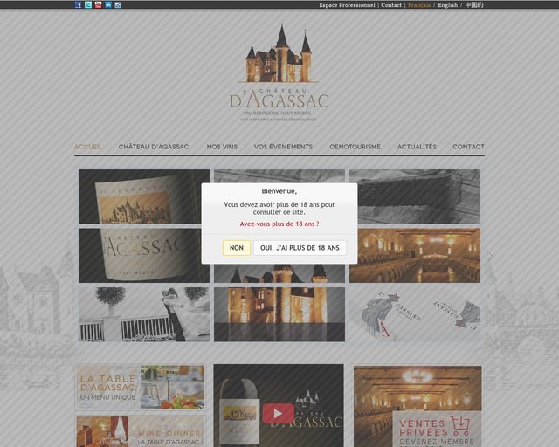
Task: Switch language to Français
Action: (x=419, y=5)
